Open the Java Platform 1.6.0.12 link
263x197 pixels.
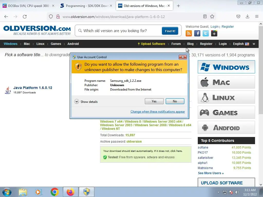pos(33,88)
